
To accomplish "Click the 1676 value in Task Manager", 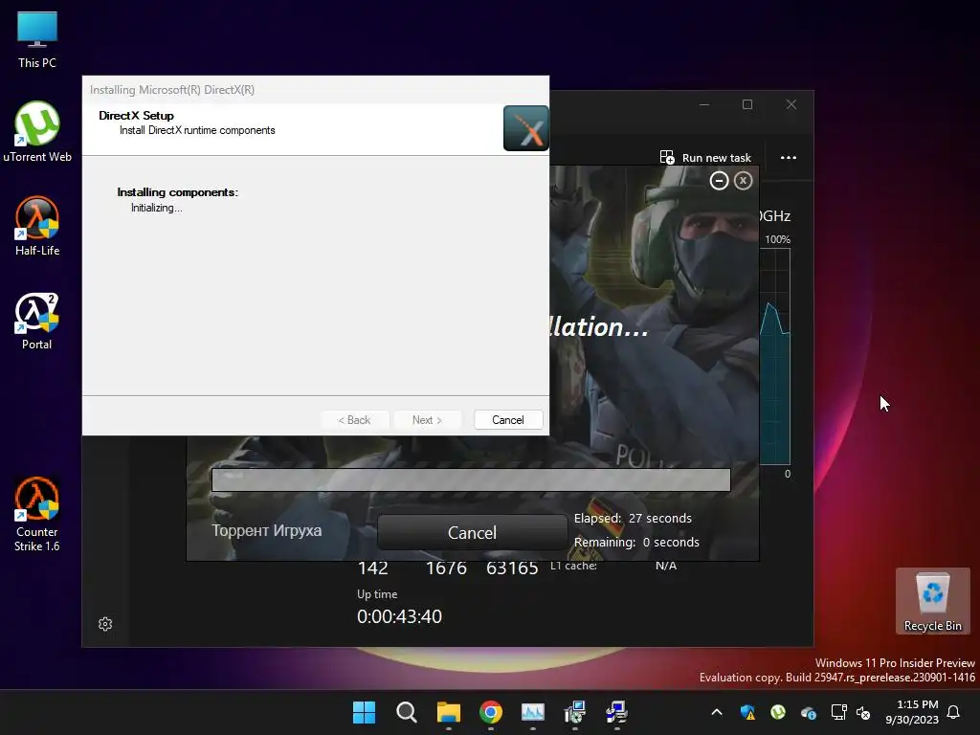I will click(x=446, y=568).
